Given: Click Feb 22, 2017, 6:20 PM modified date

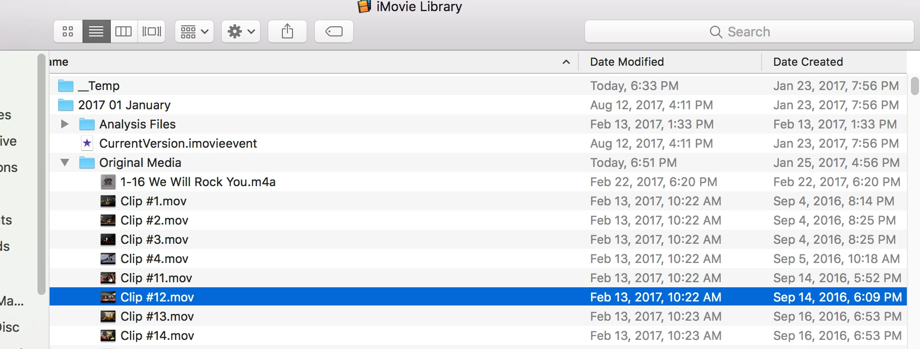Looking at the screenshot, I should tap(653, 182).
